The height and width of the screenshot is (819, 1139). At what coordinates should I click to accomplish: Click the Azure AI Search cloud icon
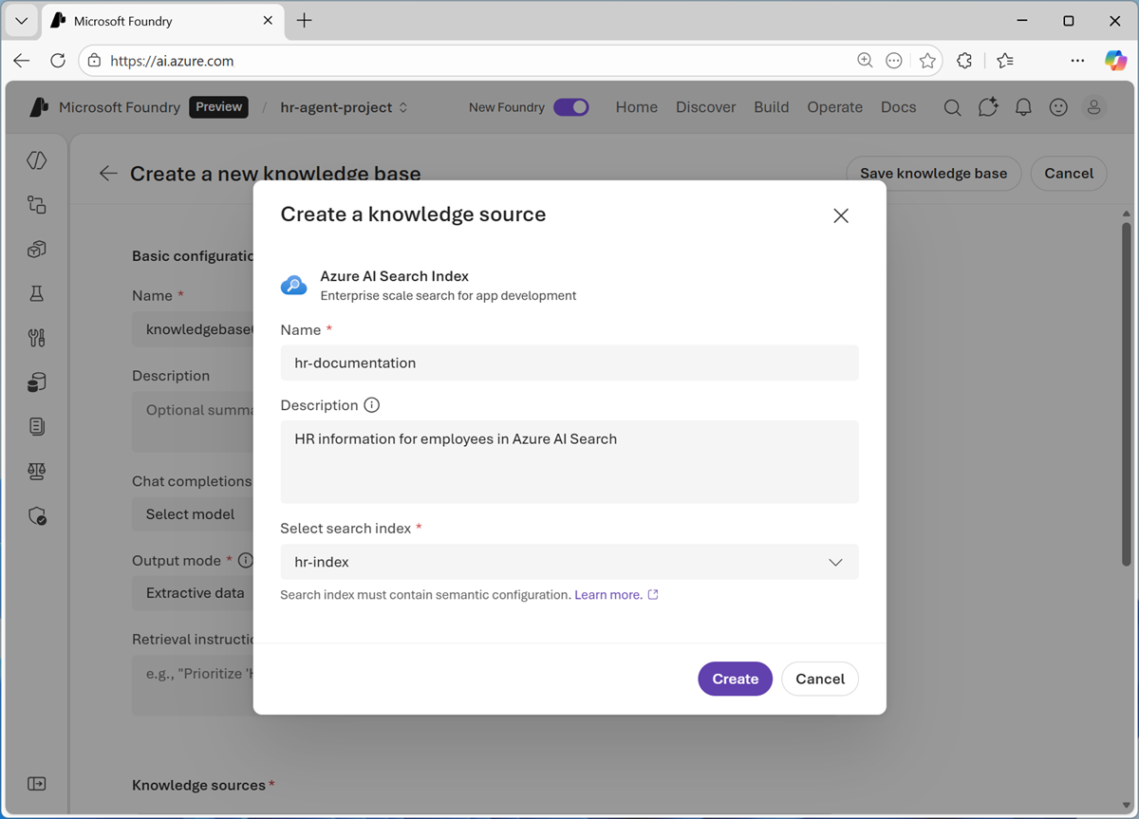[294, 286]
